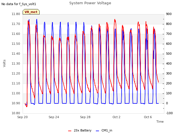Click the Volts y-axis label
This screenshot has width=181, height=136.
point(4,63)
